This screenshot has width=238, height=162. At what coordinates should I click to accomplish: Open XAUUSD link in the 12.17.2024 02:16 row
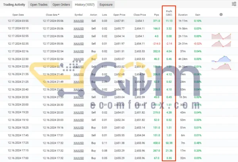click(79, 51)
